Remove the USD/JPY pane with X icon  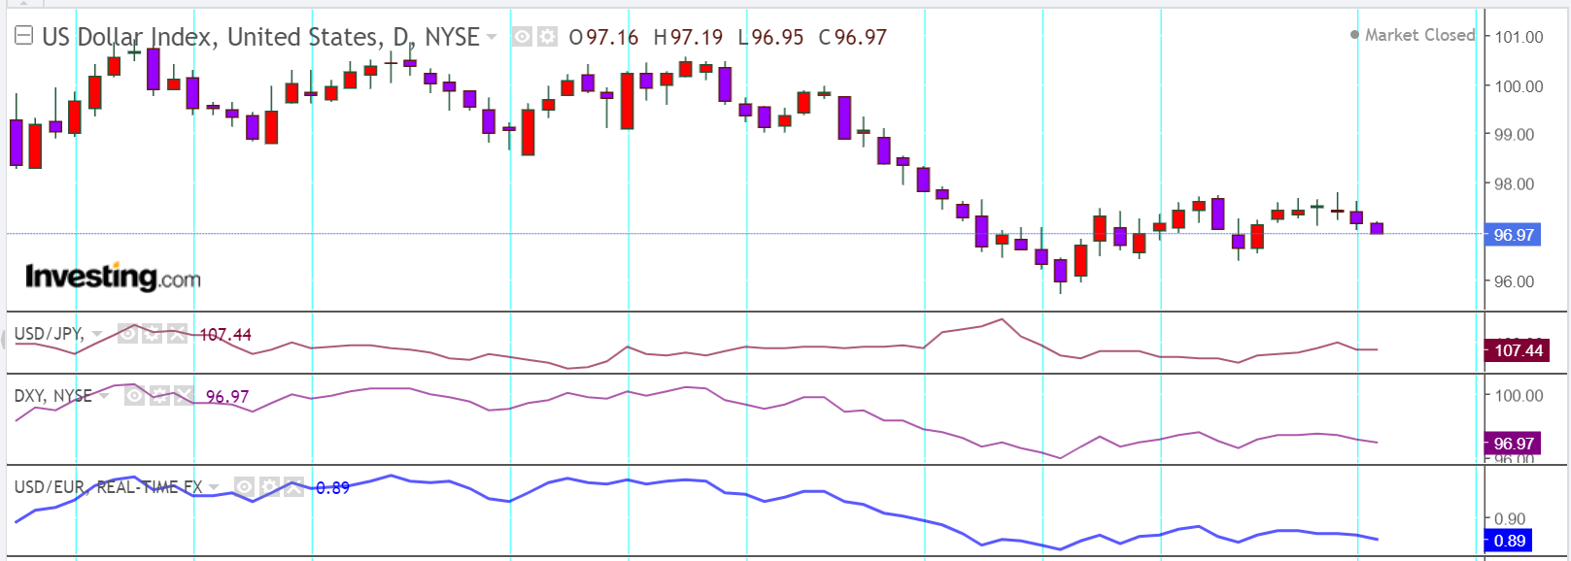point(177,334)
